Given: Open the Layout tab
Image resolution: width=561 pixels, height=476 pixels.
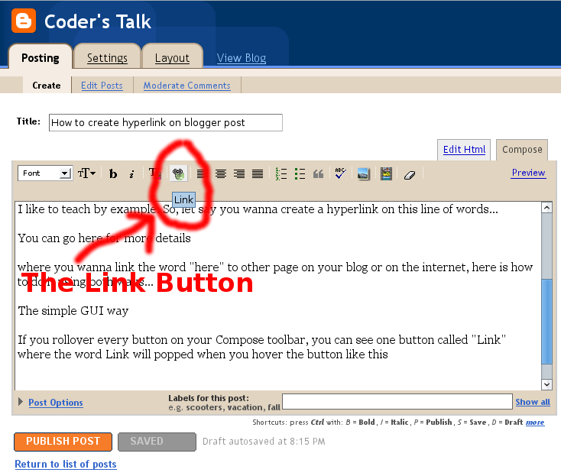Looking at the screenshot, I should [x=172, y=57].
